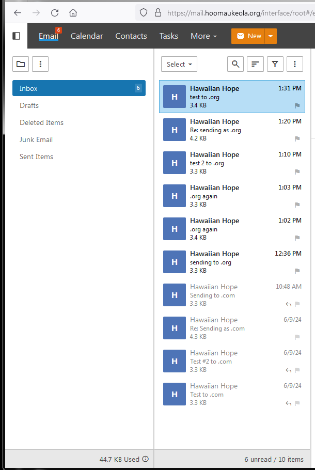Toggle the sidebar panel icon

click(16, 36)
